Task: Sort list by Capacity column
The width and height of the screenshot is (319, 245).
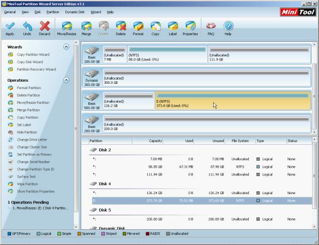Action: click(148, 141)
